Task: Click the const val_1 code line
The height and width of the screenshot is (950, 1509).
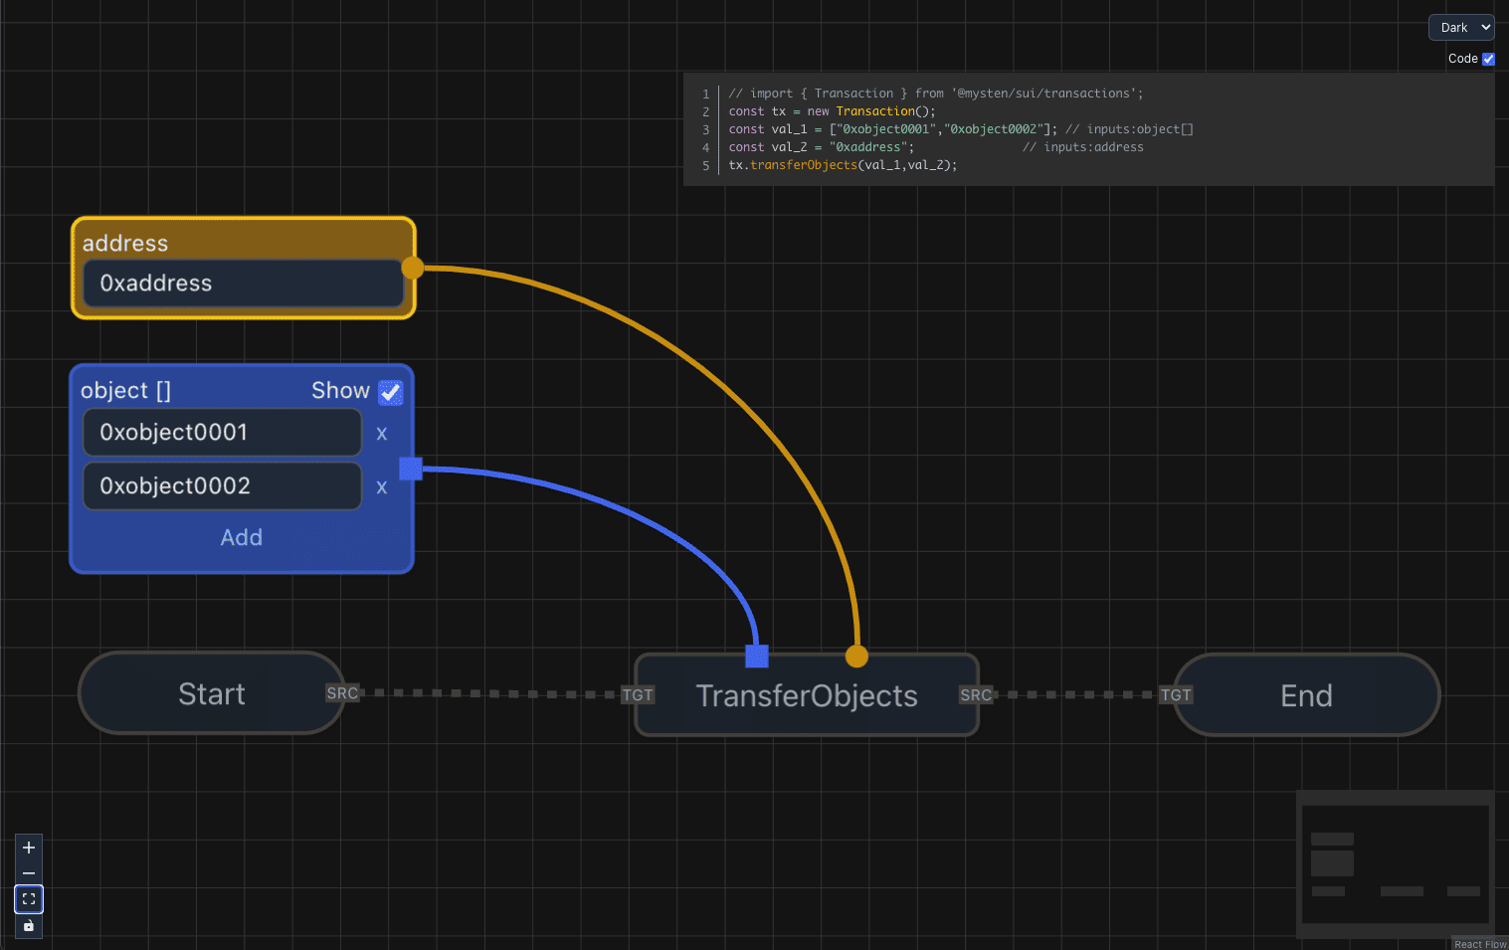Action: (961, 129)
